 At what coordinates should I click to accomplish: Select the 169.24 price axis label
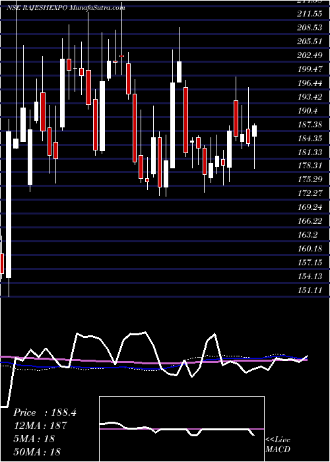(x=309, y=207)
